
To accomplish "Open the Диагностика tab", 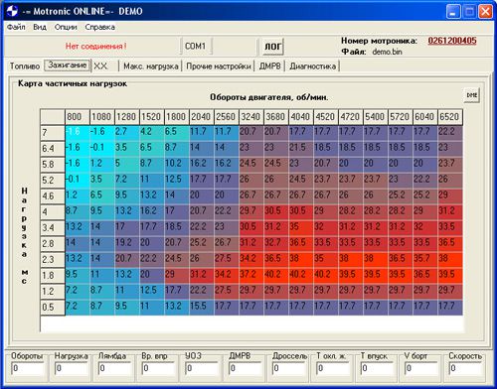I will pyautogui.click(x=312, y=66).
